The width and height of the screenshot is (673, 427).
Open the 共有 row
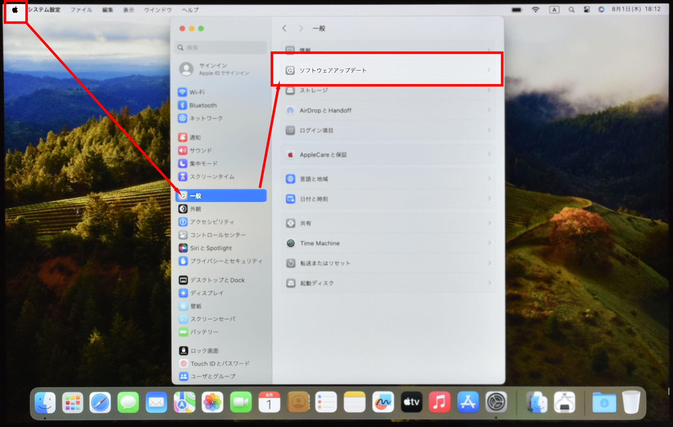[x=388, y=223]
